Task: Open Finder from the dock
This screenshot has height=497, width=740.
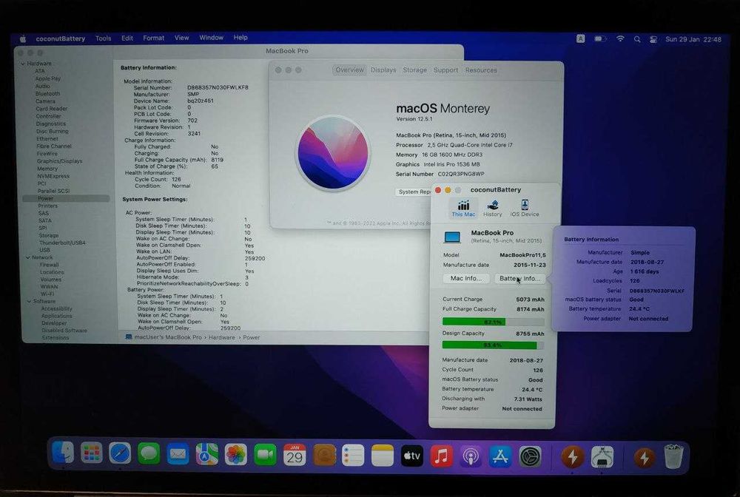Action: click(63, 453)
